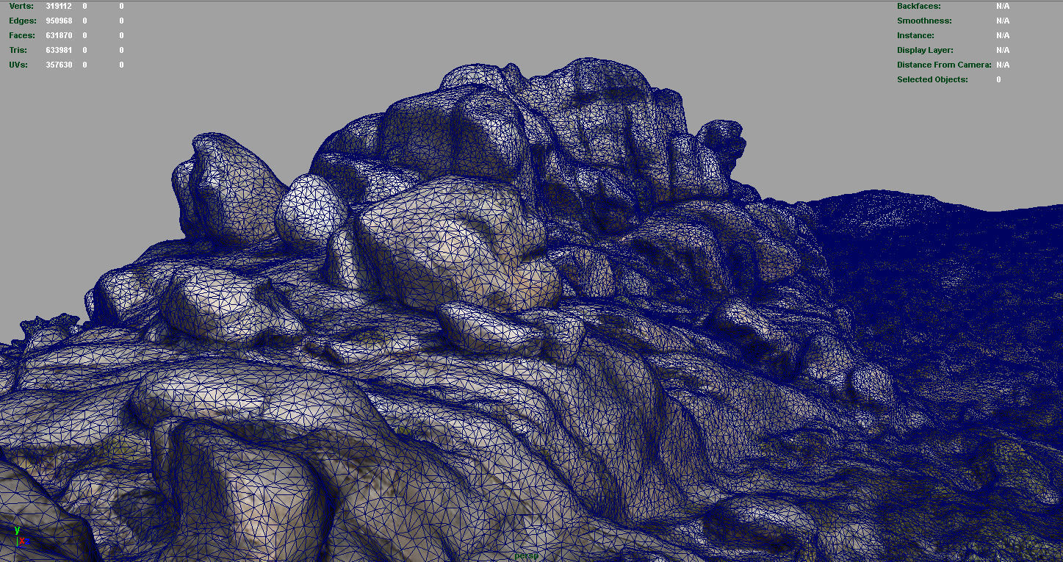Image resolution: width=1063 pixels, height=562 pixels.
Task: Click the edge count '950968'
Action: 58,21
